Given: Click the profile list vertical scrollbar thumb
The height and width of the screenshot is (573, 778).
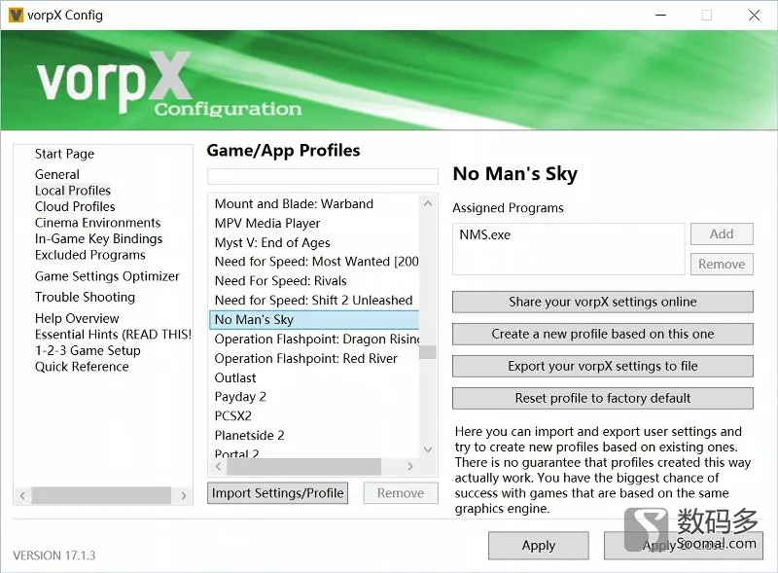Looking at the screenshot, I should [428, 352].
